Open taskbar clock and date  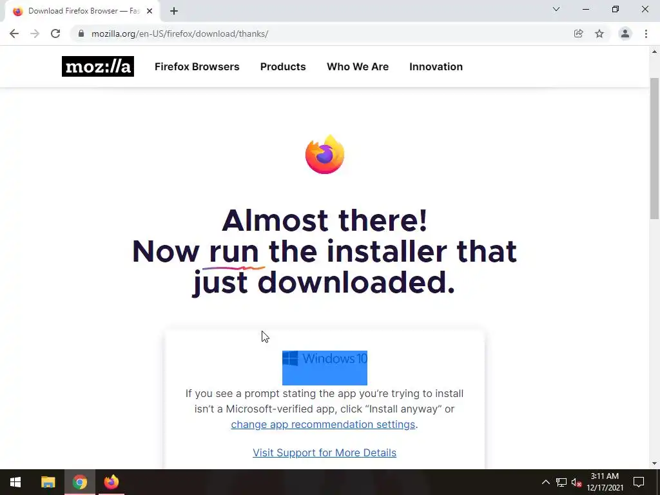pyautogui.click(x=605, y=482)
